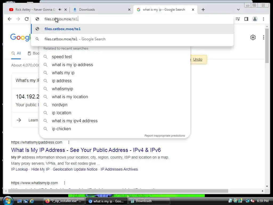This screenshot has width=273, height=205.
Task: Click the Learn more arrow icon
Action: [19, 120]
